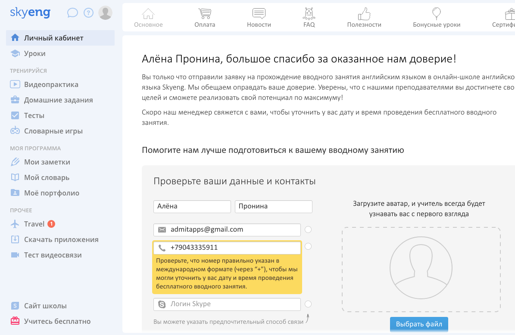Image resolution: width=515 pixels, height=335 pixels.
Task: Click the Логин Skype input field
Action: pos(227,304)
